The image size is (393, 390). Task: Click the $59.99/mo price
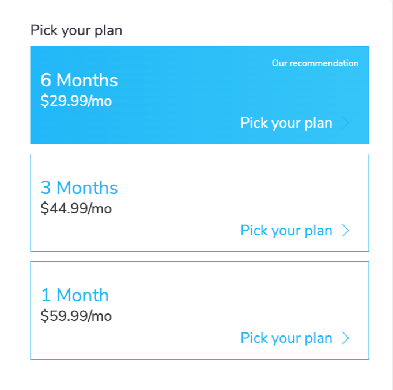coord(76,316)
